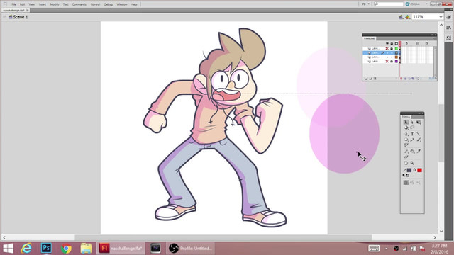Open the File menu

(13, 4)
